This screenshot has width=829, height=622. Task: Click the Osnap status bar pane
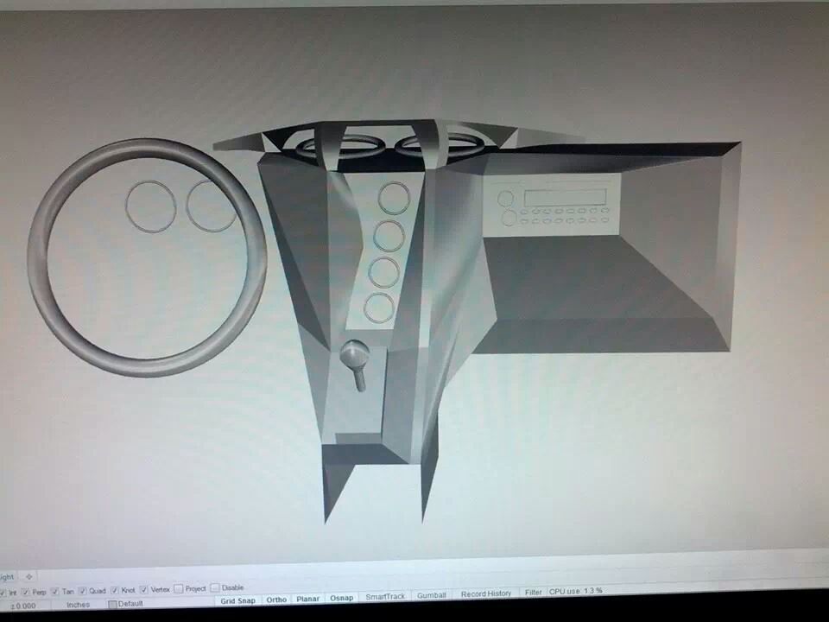coord(342,597)
